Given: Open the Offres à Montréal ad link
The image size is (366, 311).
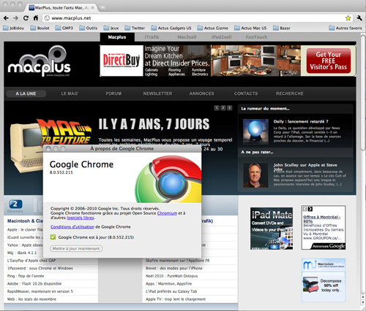Looking at the screenshot, I should point(321,219).
